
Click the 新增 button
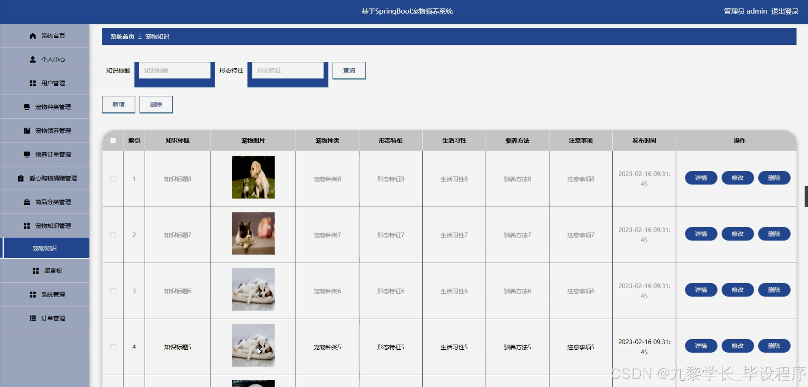click(x=118, y=104)
